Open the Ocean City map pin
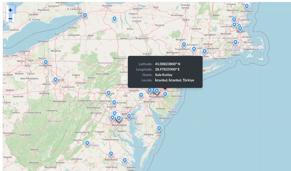The image size is (291, 171). [159, 128]
